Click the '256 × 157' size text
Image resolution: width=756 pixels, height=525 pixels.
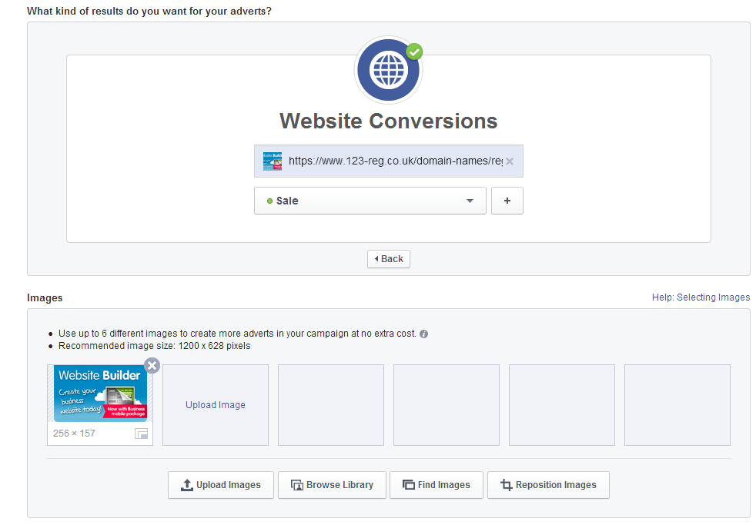[x=74, y=434]
